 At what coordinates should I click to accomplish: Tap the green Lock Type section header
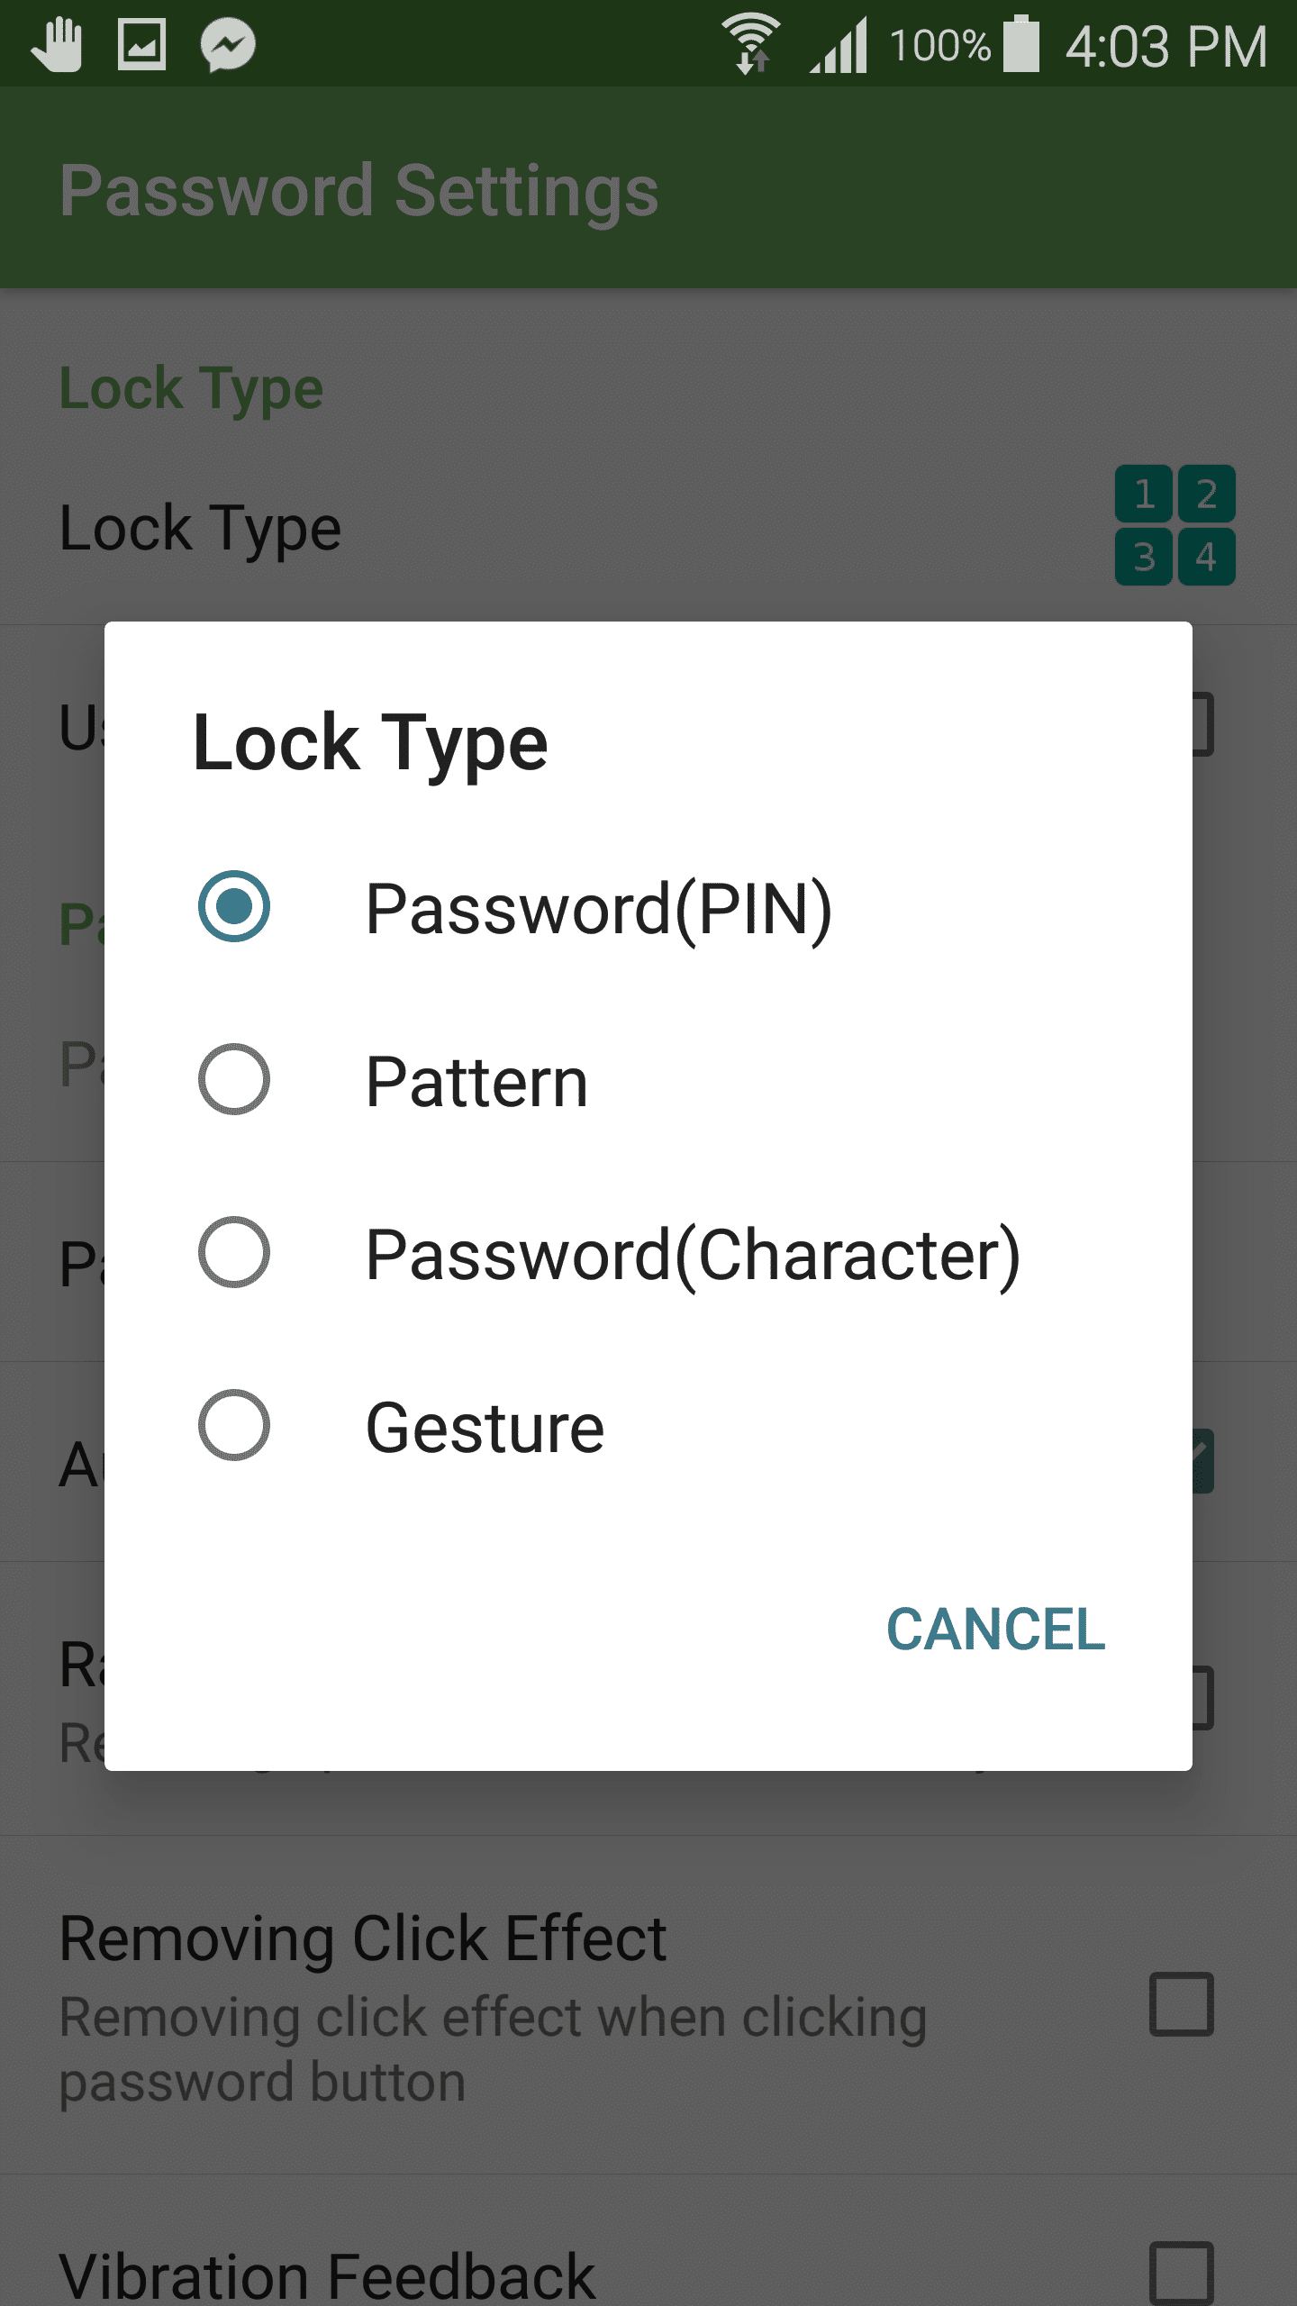coord(191,388)
